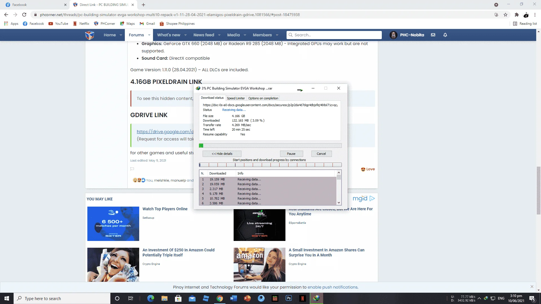Click the mgid ad choices arrow icon
Viewport: 541px width, 304px height.
[372, 198]
